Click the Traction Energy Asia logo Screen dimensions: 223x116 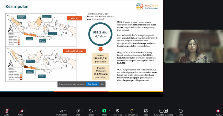point(147,7)
